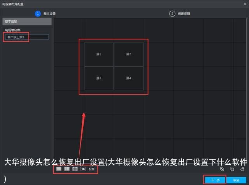Focus the 电视墙名称 name input field
Image resolution: width=249 pixels, height=185 pixels.
[27, 37]
